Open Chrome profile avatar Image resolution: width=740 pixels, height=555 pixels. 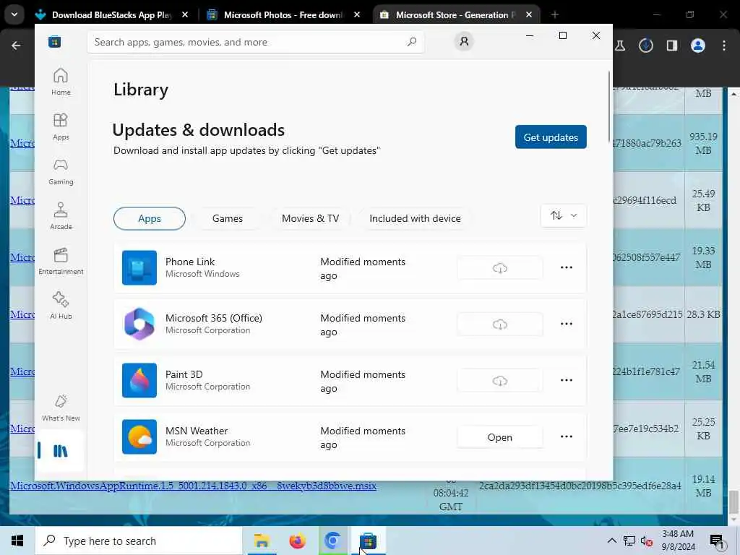click(x=698, y=46)
